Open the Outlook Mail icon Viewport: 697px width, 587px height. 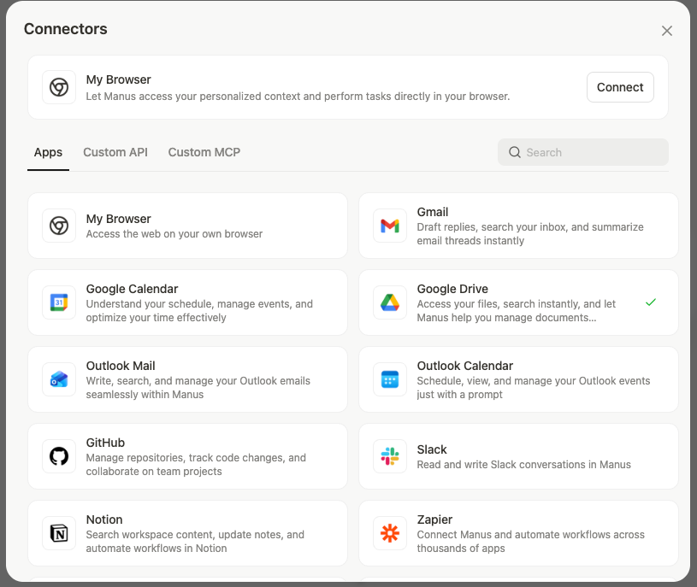click(x=59, y=379)
